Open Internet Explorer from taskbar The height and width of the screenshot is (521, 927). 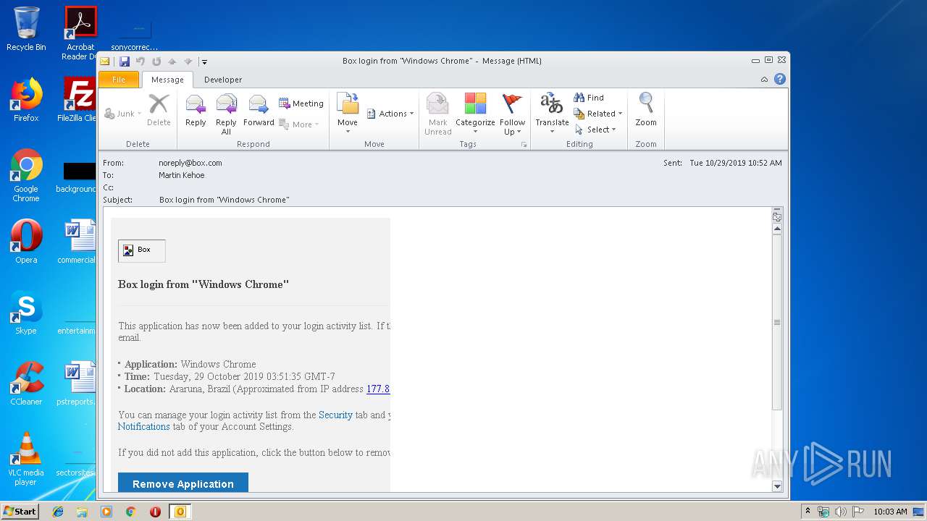coord(58,512)
